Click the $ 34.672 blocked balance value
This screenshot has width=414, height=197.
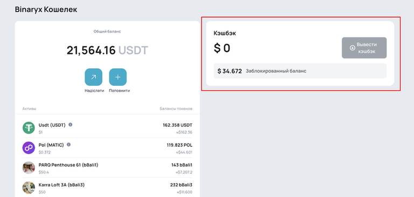(x=230, y=71)
